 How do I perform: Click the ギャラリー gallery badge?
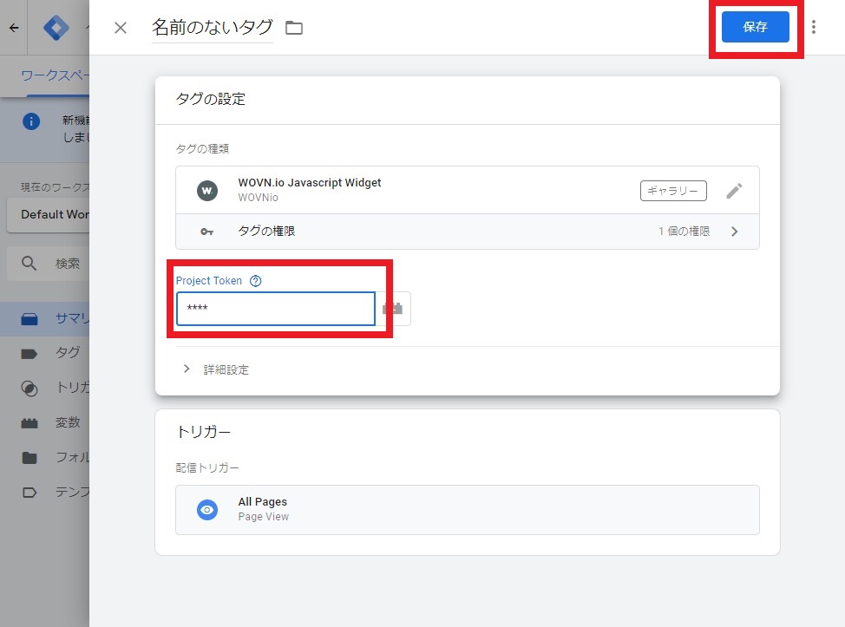pos(673,191)
